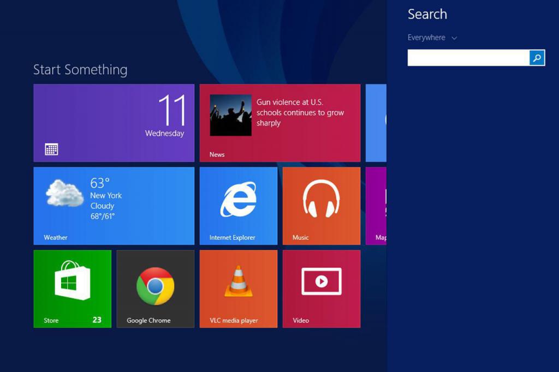
Task: Click the small calendar grid icon
Action: [x=51, y=149]
